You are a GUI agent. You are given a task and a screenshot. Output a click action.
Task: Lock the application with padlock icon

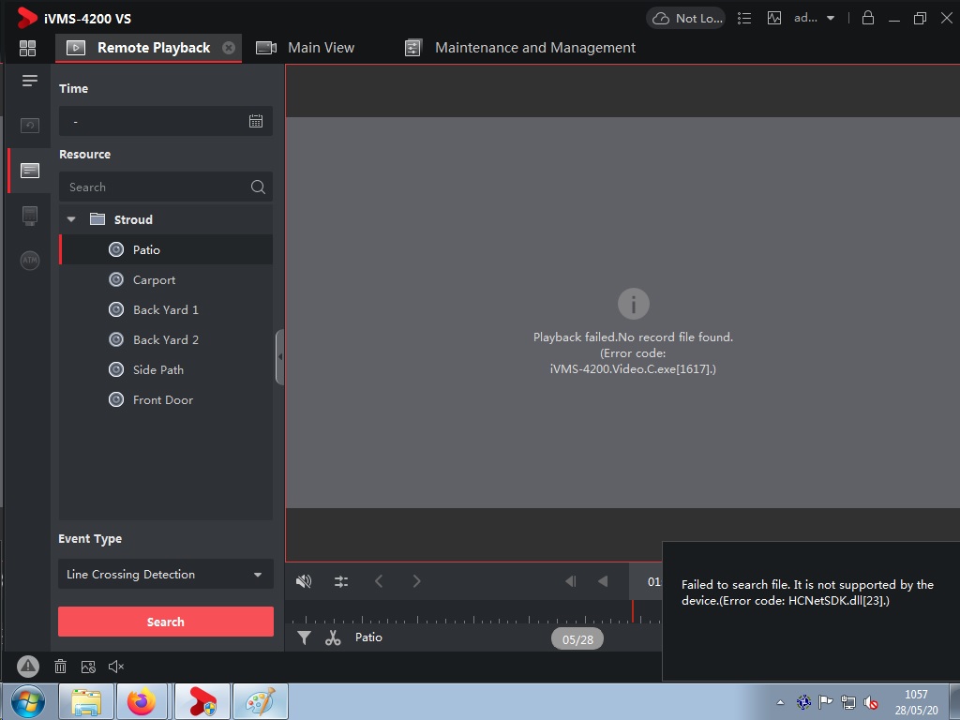tap(867, 18)
